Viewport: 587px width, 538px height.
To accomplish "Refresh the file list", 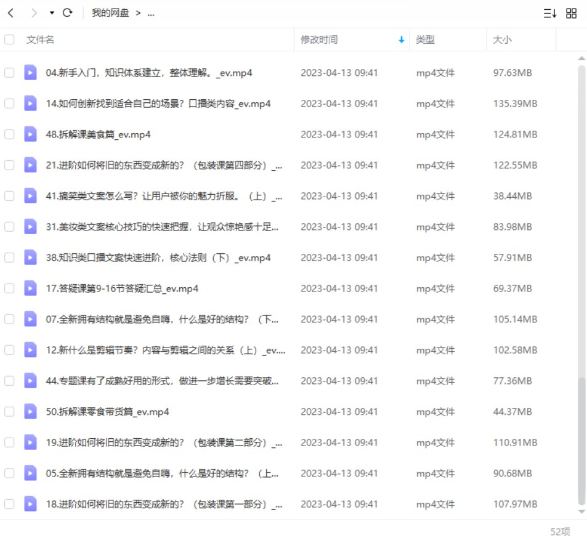I will [67, 13].
